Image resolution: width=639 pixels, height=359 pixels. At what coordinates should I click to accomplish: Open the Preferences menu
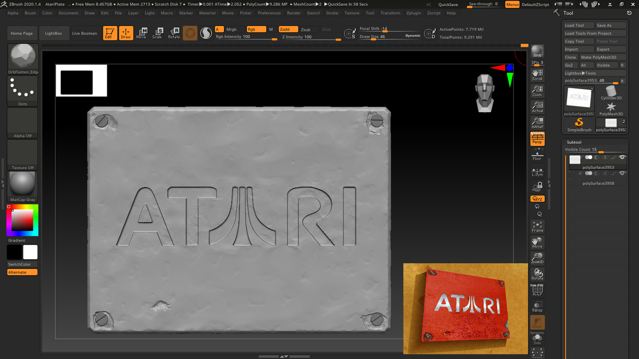269,13
